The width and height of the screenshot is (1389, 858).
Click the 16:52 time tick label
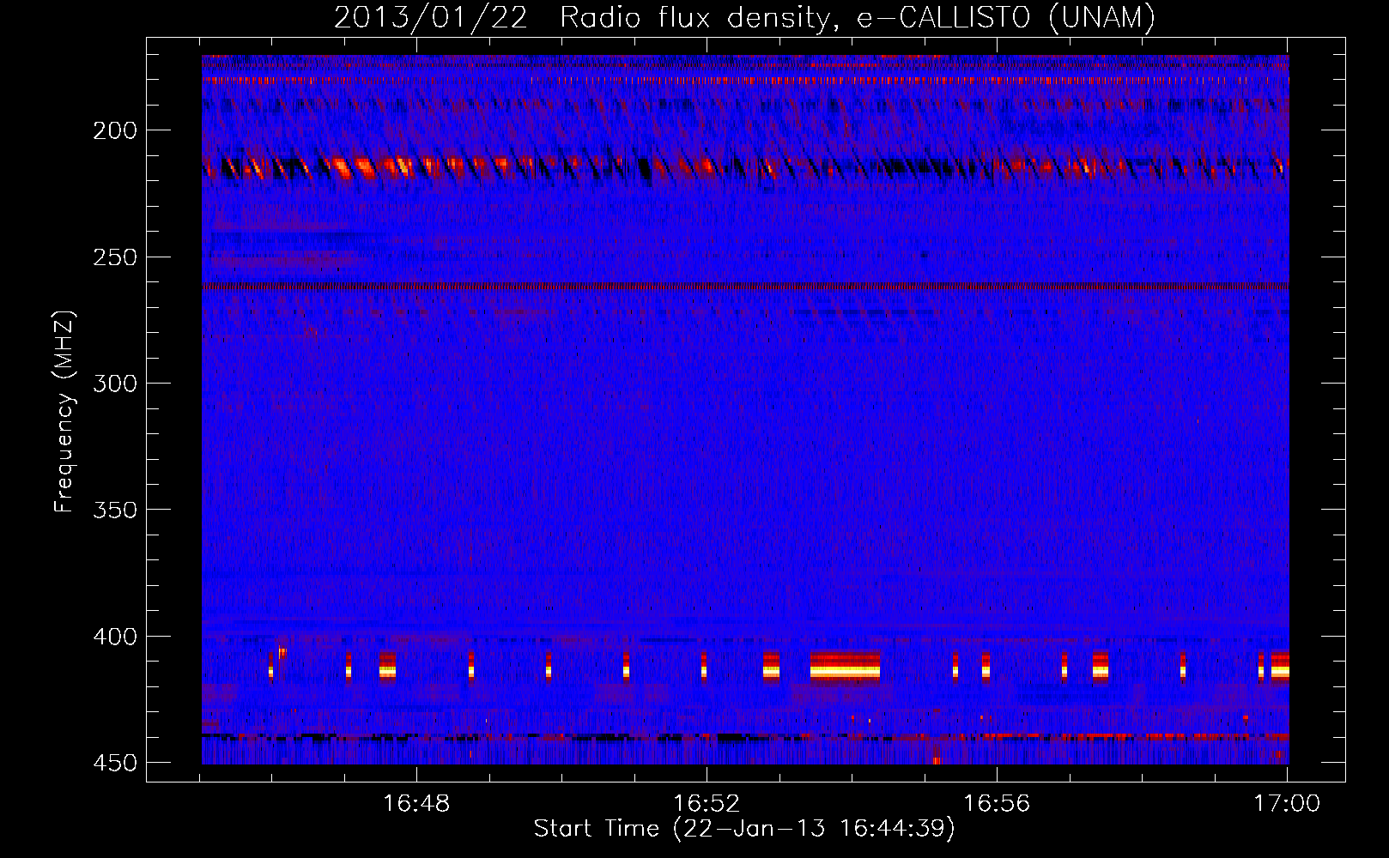(707, 804)
